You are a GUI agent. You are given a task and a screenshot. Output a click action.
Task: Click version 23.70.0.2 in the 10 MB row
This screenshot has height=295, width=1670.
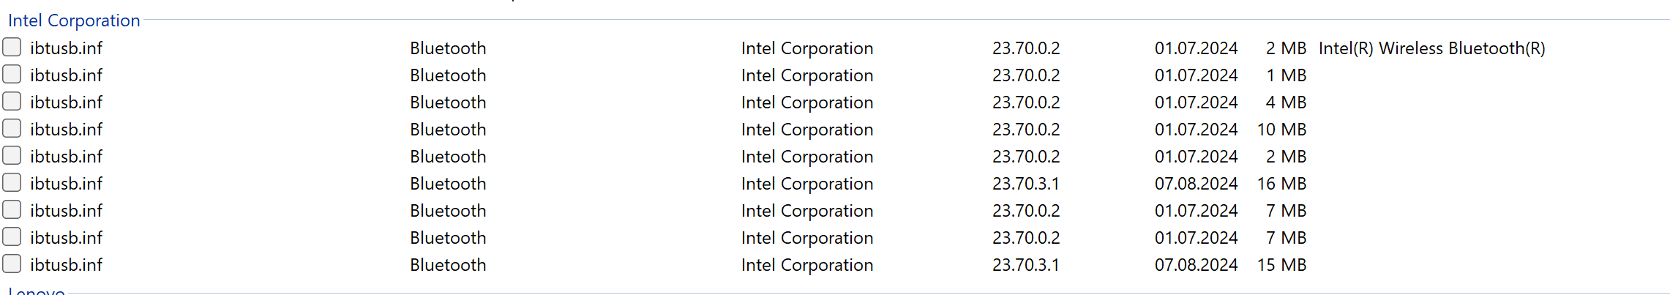point(1025,130)
